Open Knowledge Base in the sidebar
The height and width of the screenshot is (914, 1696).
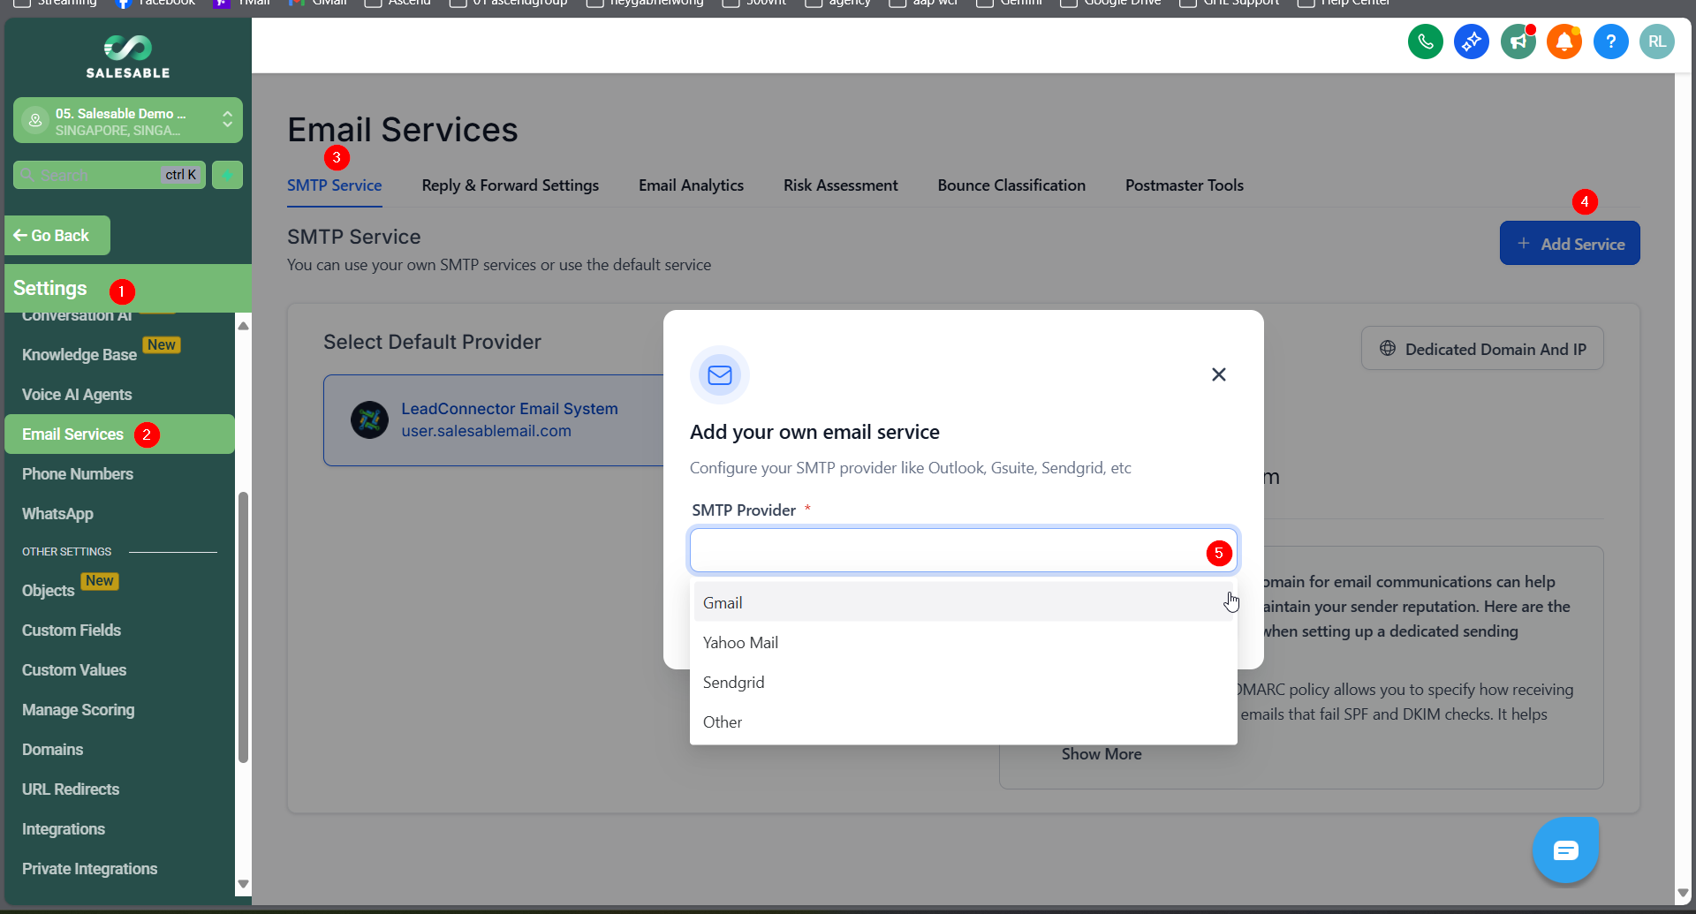coord(79,355)
